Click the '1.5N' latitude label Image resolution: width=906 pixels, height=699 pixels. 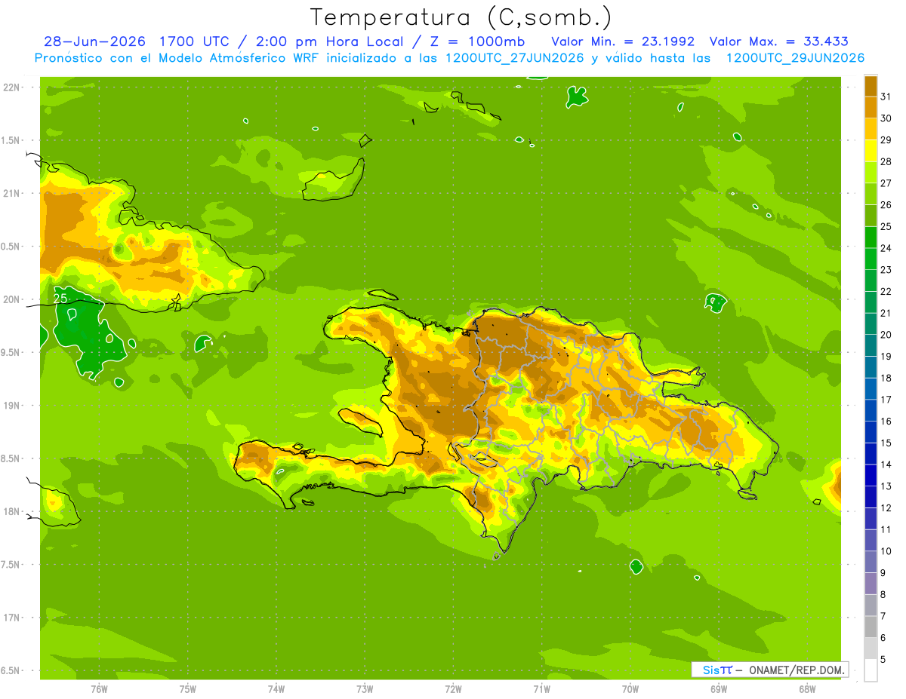click(11, 141)
